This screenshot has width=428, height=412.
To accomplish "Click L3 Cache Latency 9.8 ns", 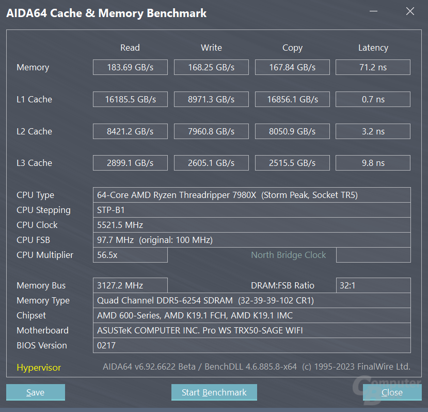I will tap(373, 163).
